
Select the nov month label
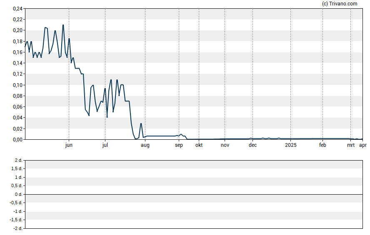tap(225, 145)
